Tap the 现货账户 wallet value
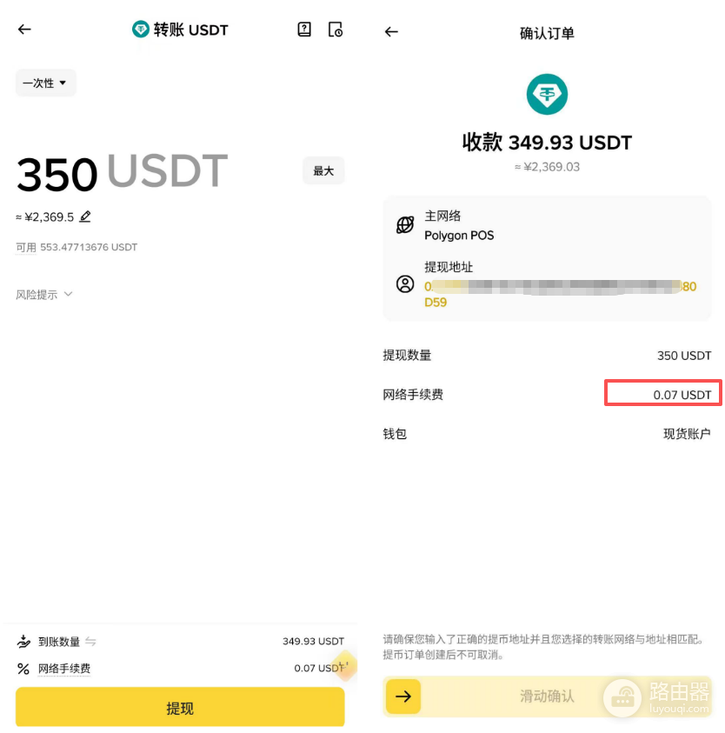 click(687, 434)
